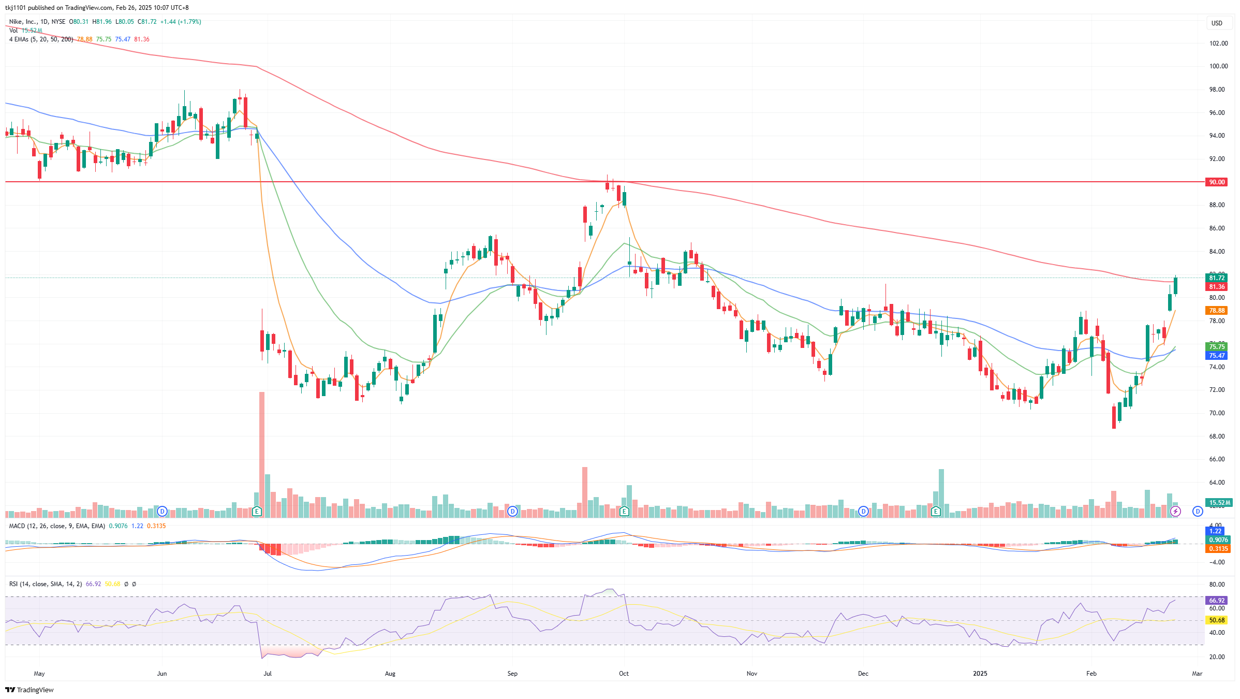Click the green 81.72 last price label

pyautogui.click(x=1217, y=278)
